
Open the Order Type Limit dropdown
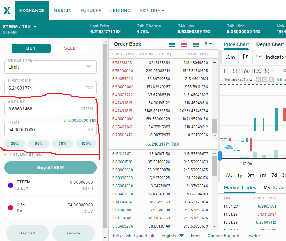(x=50, y=67)
